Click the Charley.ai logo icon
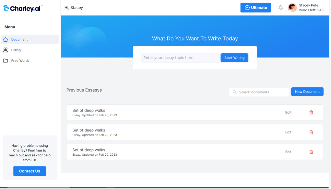Screen dimensions: 331x189 (x=6, y=8)
